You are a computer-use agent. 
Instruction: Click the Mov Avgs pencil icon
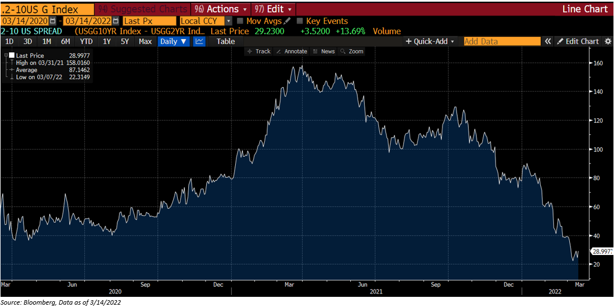(287, 21)
